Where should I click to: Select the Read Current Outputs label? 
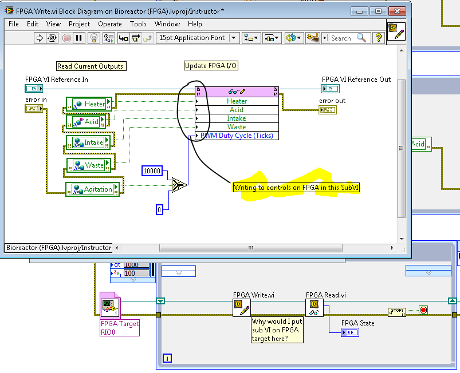click(91, 66)
